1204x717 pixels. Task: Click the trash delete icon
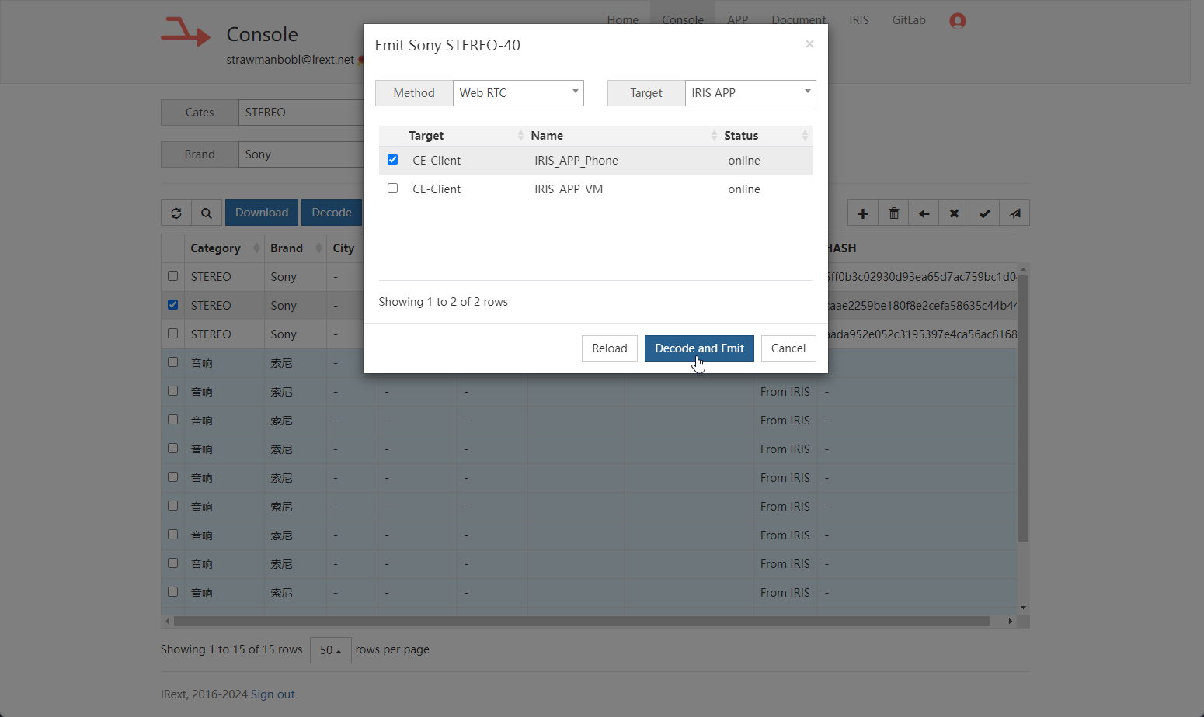click(893, 213)
